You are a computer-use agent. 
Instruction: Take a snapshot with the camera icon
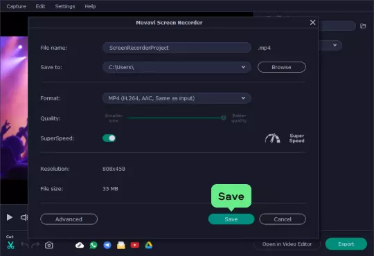click(49, 245)
